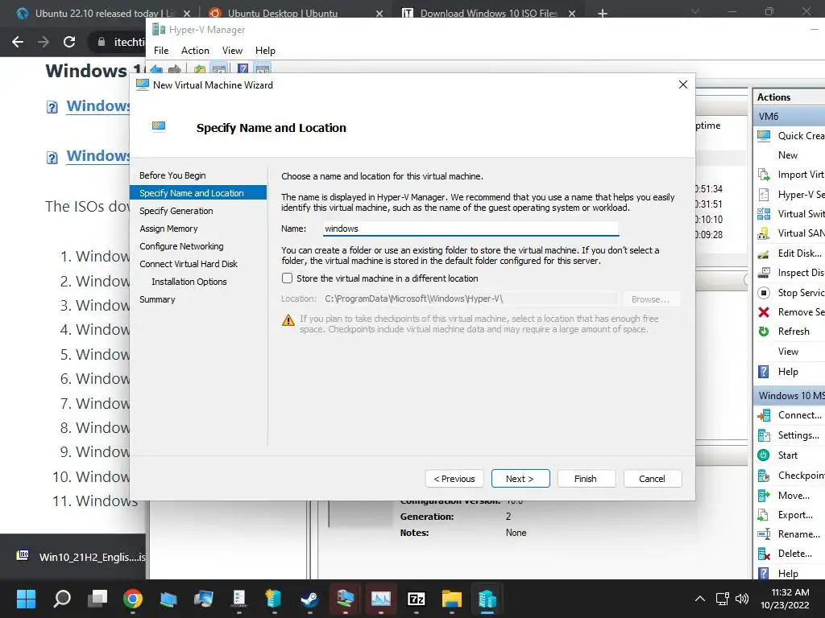This screenshot has height=618, width=825.
Task: Switch to Download Windows 10 ISO Files tab
Action: click(487, 13)
